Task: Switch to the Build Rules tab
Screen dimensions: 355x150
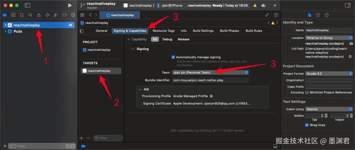Action: pos(254,31)
